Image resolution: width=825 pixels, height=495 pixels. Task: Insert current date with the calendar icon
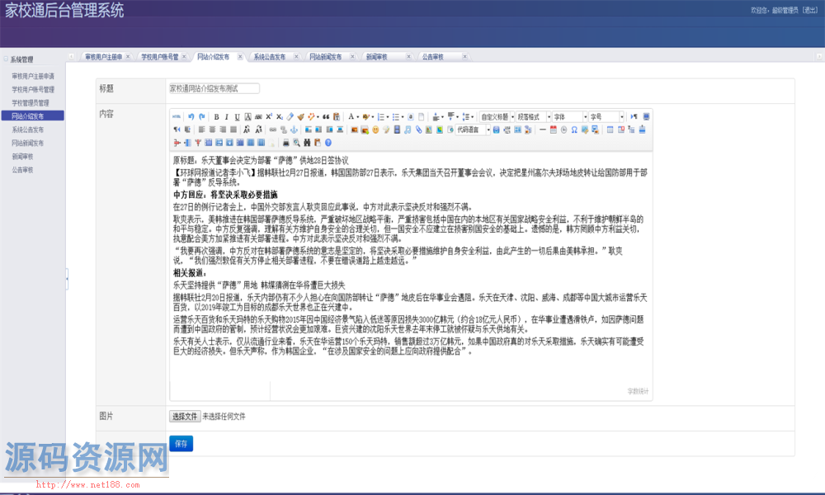pyautogui.click(x=553, y=130)
